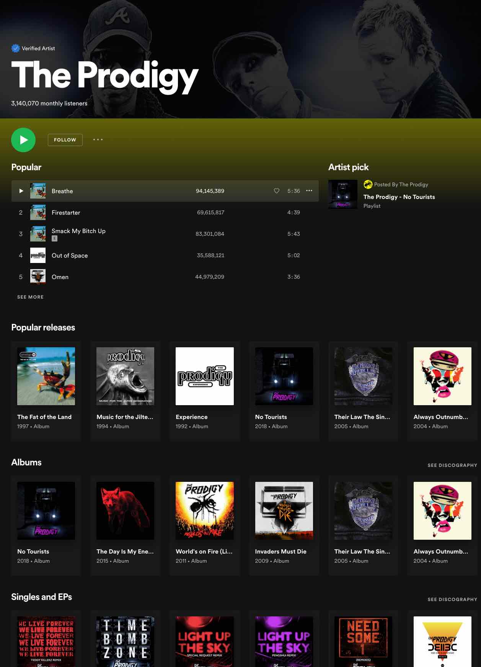
Task: Open the artist pick playlist cover
Action: [x=343, y=194]
